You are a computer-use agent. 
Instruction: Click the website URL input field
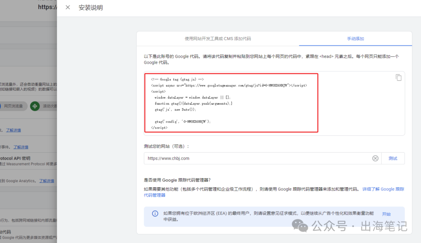234,158
